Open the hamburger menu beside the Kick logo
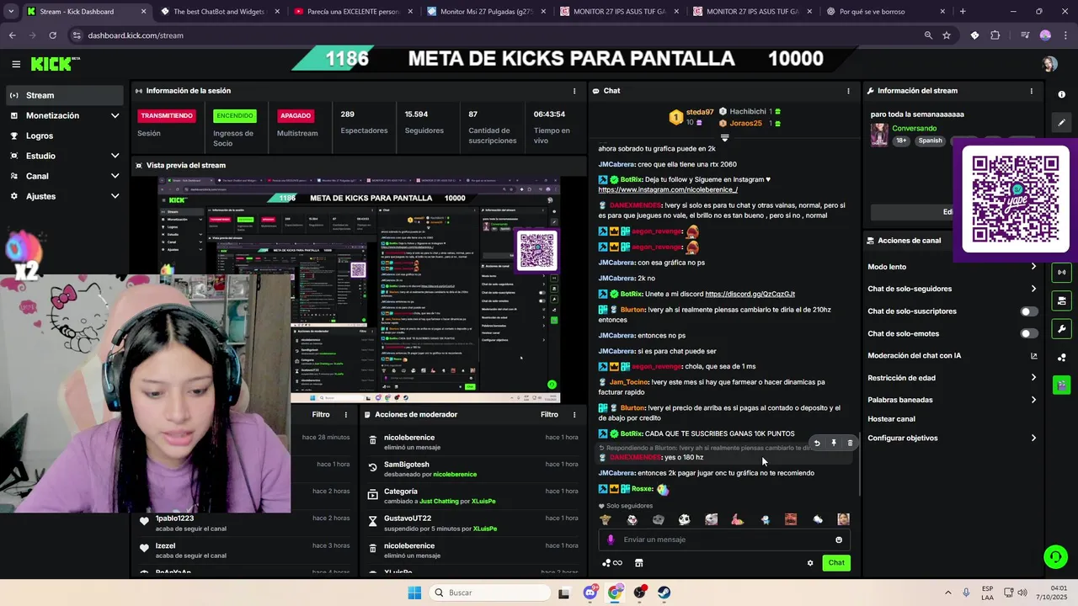 pos(16,64)
